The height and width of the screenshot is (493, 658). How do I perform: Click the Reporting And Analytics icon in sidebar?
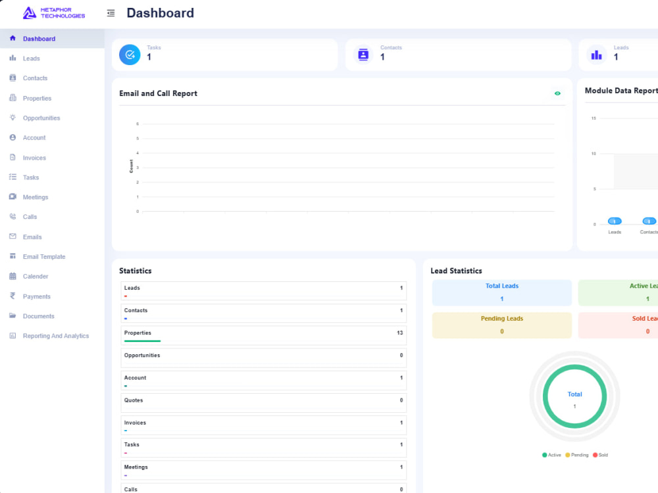(x=13, y=335)
